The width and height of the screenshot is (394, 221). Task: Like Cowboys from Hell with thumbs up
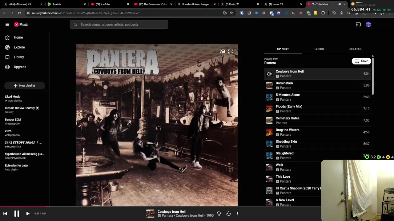click(228, 214)
